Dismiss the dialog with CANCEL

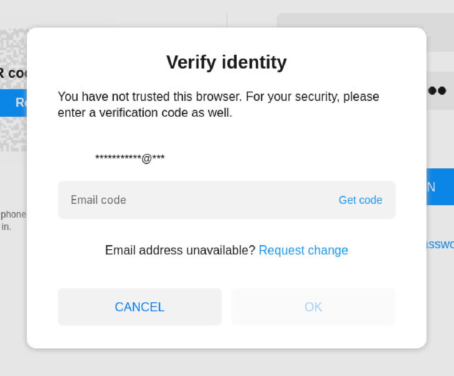[140, 307]
